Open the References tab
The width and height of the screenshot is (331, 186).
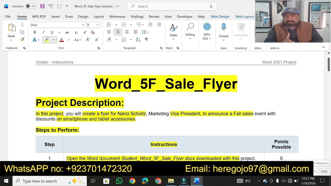117,17
